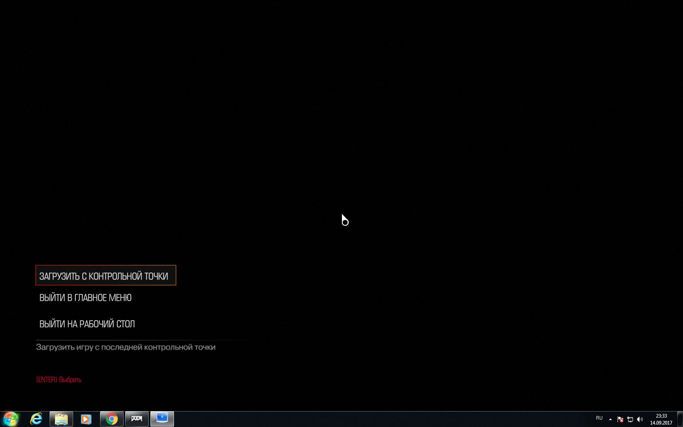Open Action Center flag icon
The width and height of the screenshot is (683, 427).
point(620,419)
